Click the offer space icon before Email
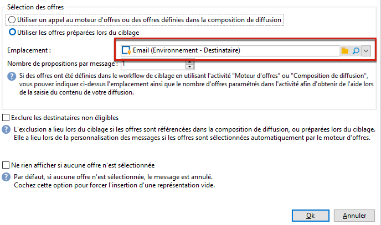The height and width of the screenshot is (225, 381). point(126,50)
